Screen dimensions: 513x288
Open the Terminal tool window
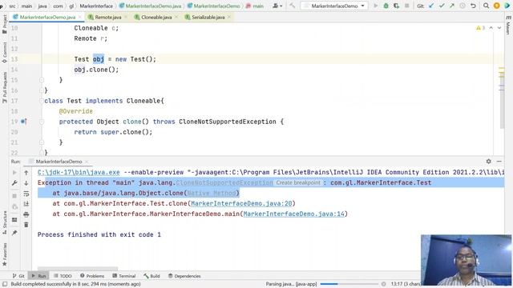(123, 276)
